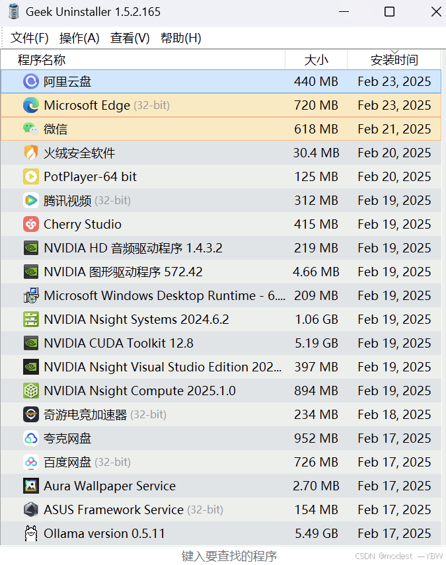Sort by the 程序名称 column header
The image size is (446, 565).
tap(143, 60)
